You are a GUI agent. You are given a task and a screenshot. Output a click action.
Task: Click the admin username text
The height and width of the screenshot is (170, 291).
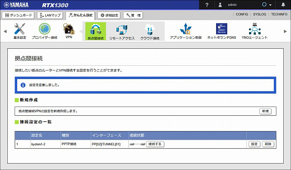[232, 5]
